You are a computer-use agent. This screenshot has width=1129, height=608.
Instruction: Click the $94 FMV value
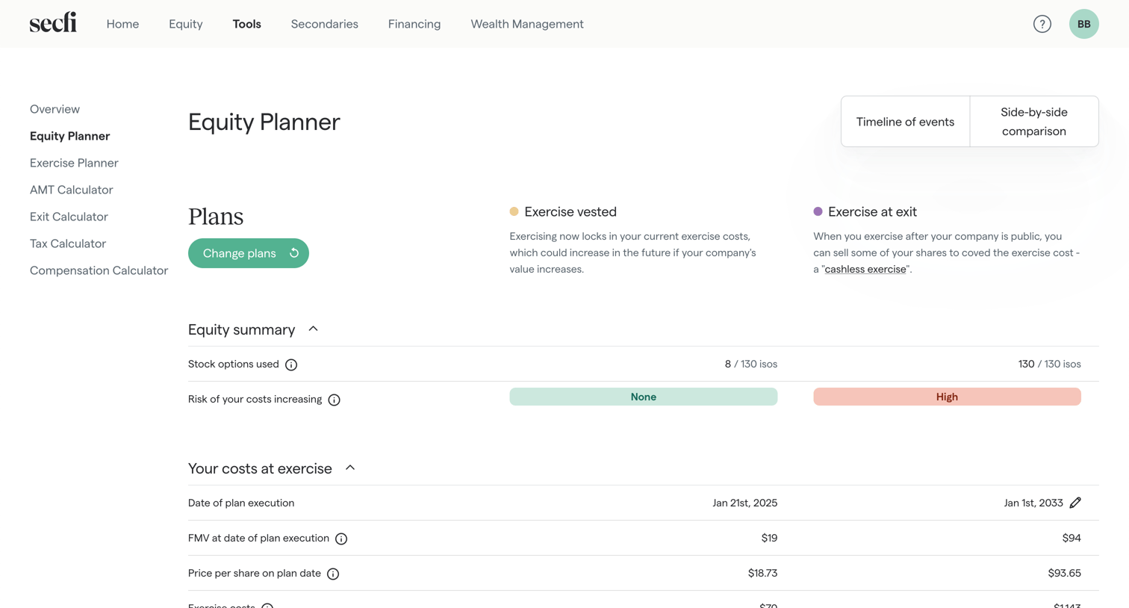(x=1072, y=538)
